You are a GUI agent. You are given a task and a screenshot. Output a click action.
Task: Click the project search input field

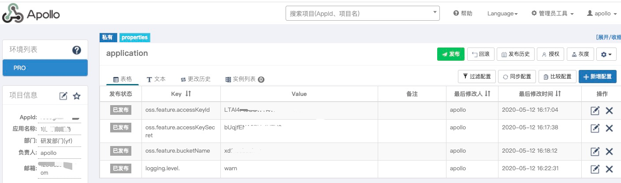pos(359,14)
